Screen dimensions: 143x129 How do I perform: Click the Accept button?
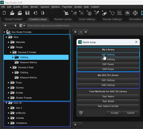[x=114, y=113]
